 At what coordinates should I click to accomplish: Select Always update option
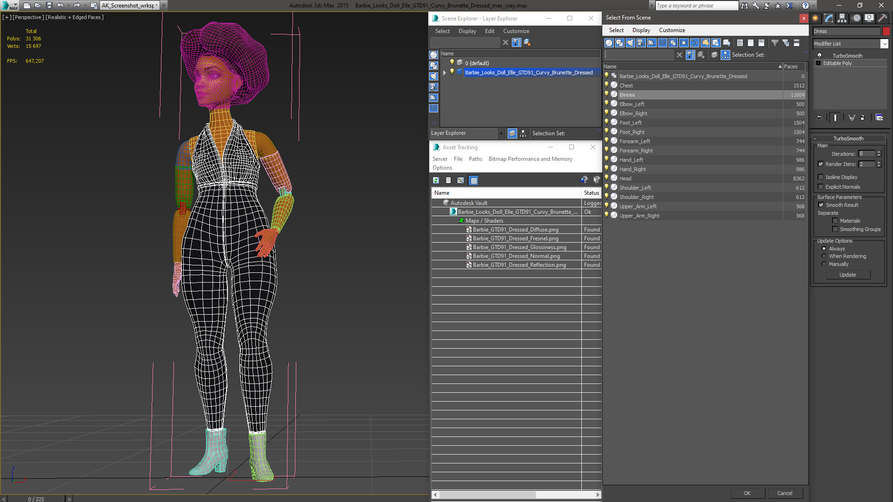coord(824,249)
